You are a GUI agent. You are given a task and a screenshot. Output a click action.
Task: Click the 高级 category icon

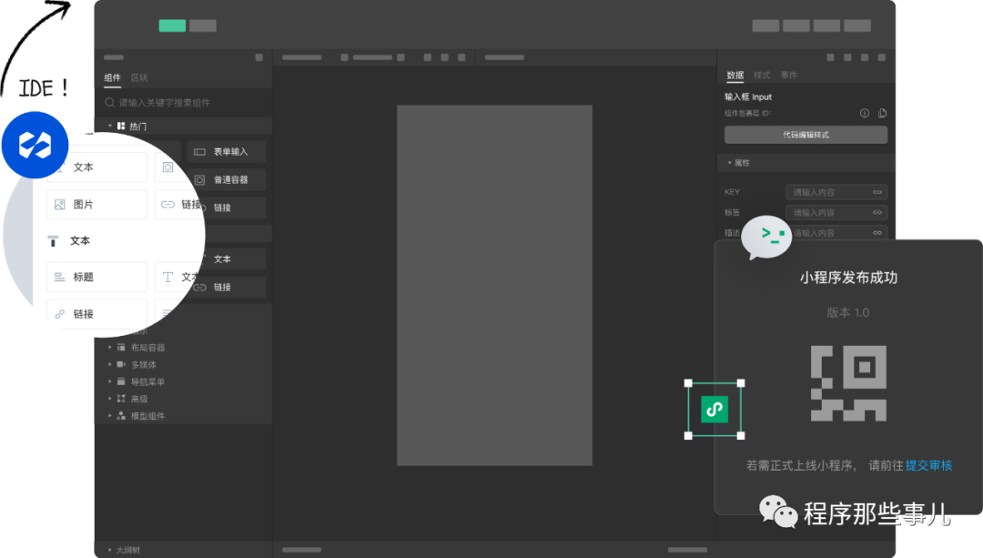click(121, 399)
